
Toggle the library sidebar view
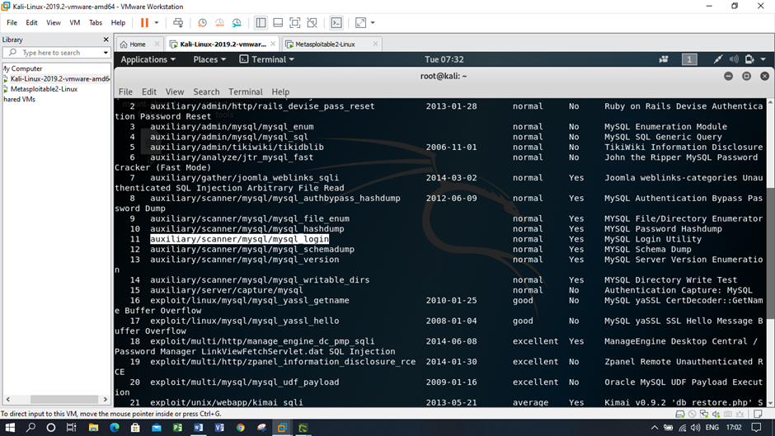pos(261,23)
